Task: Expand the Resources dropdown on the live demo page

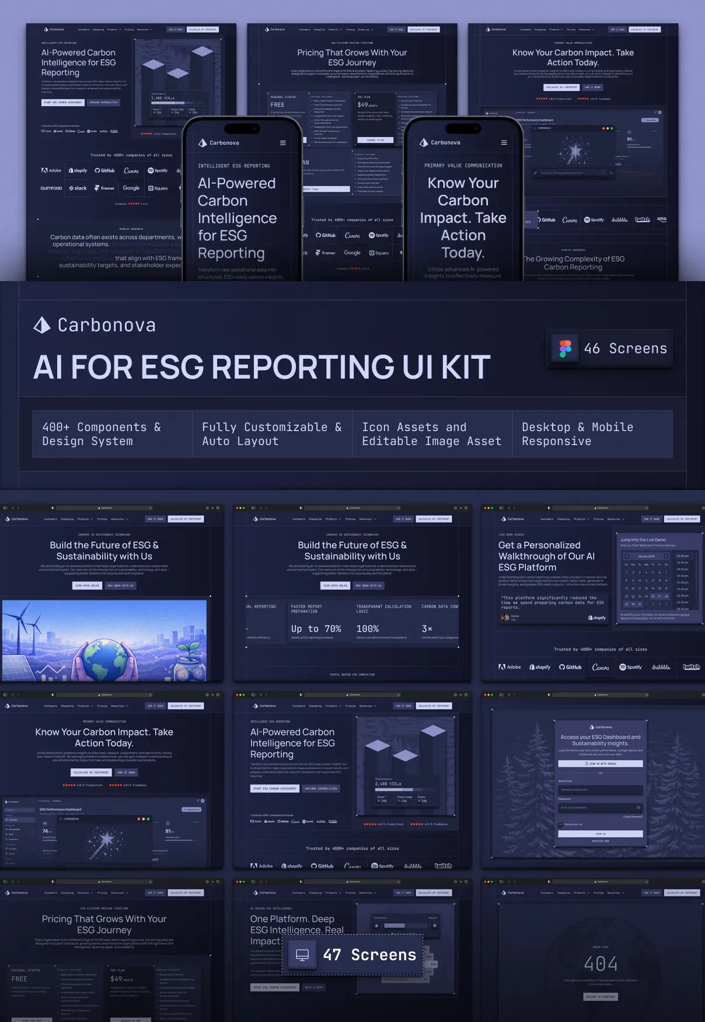Action: click(x=615, y=519)
